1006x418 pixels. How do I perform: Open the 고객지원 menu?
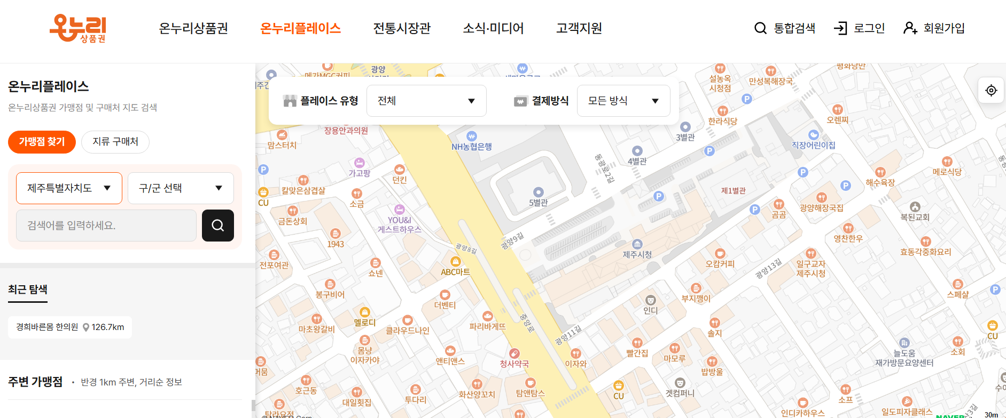[x=579, y=28]
